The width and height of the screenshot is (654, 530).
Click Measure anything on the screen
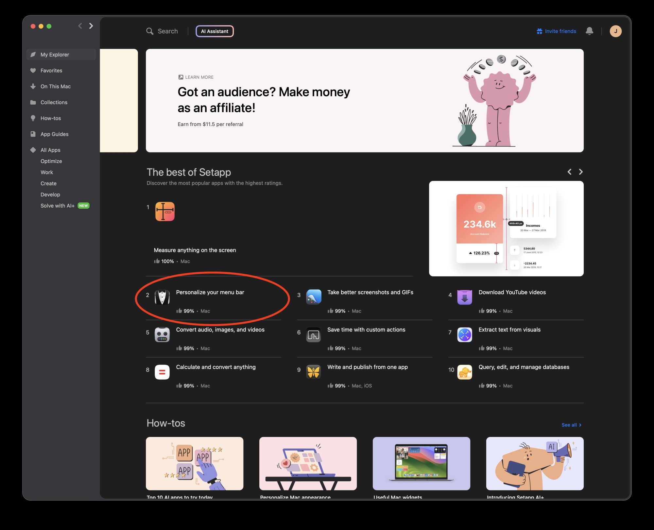(195, 250)
